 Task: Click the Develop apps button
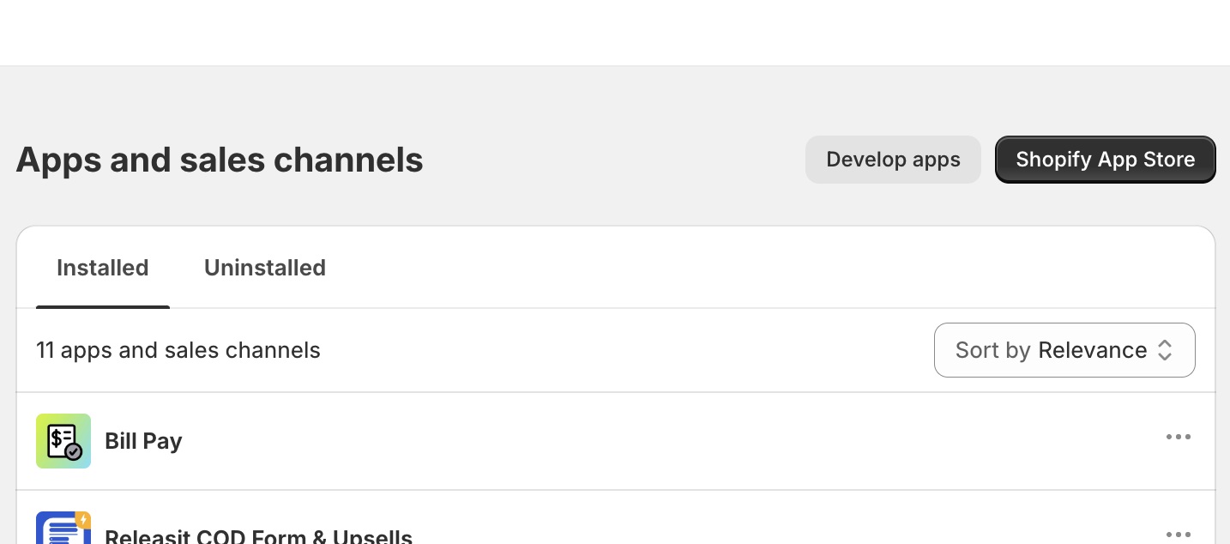(x=893, y=160)
